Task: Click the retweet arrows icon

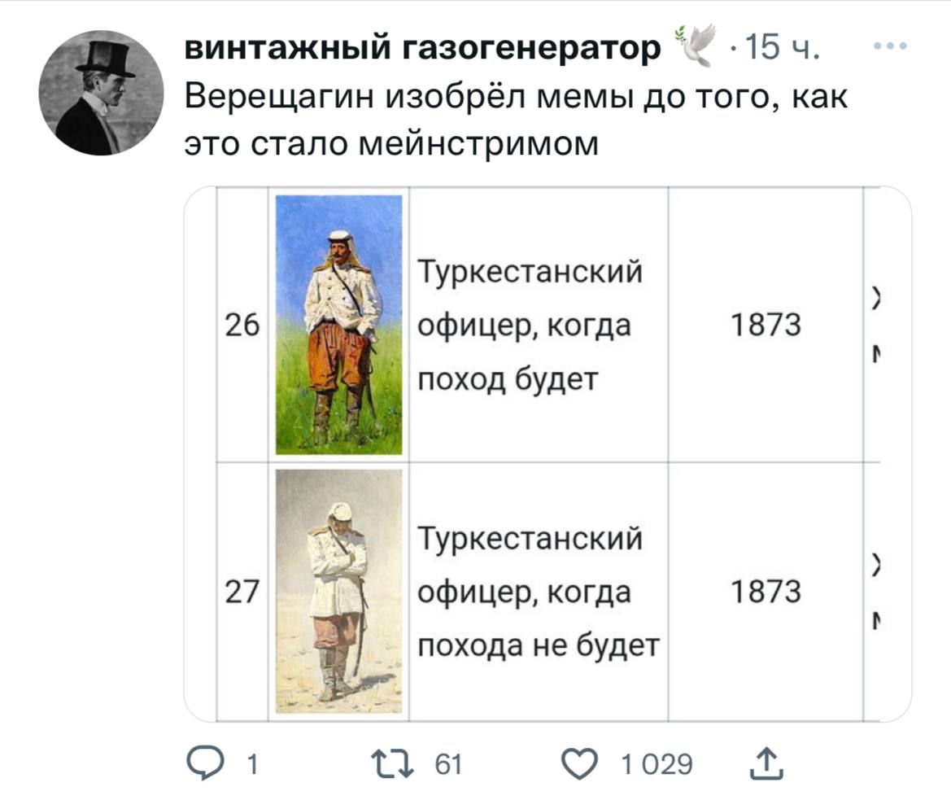Action: [393, 763]
